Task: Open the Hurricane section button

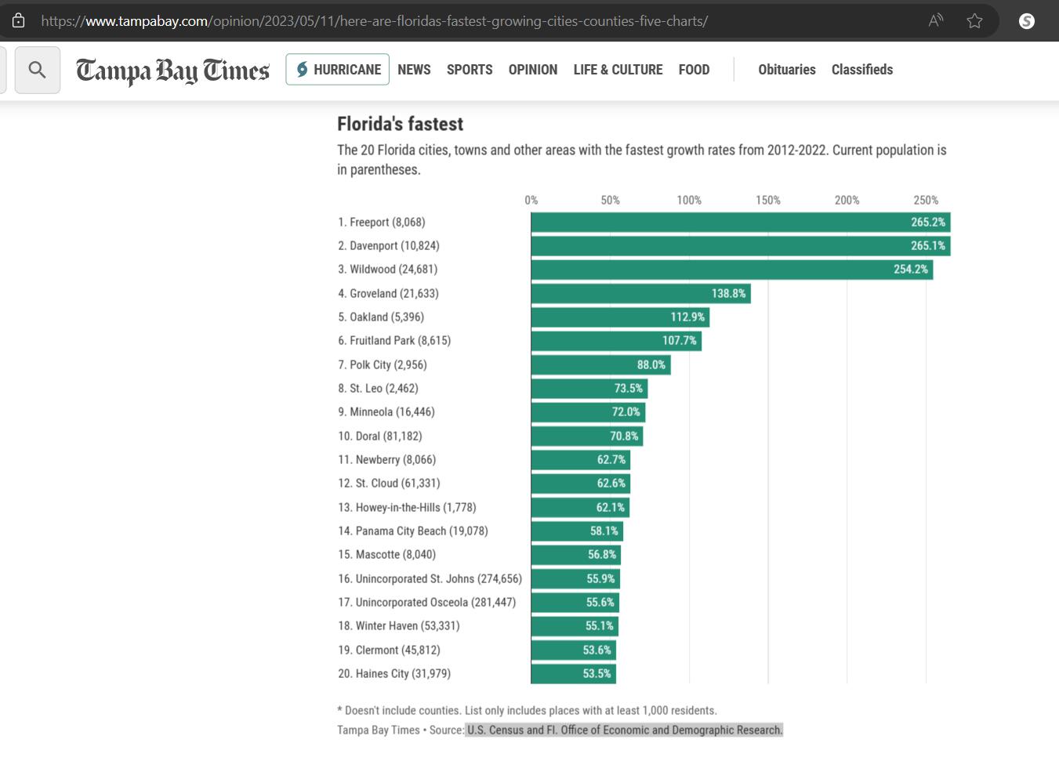Action: tap(338, 70)
